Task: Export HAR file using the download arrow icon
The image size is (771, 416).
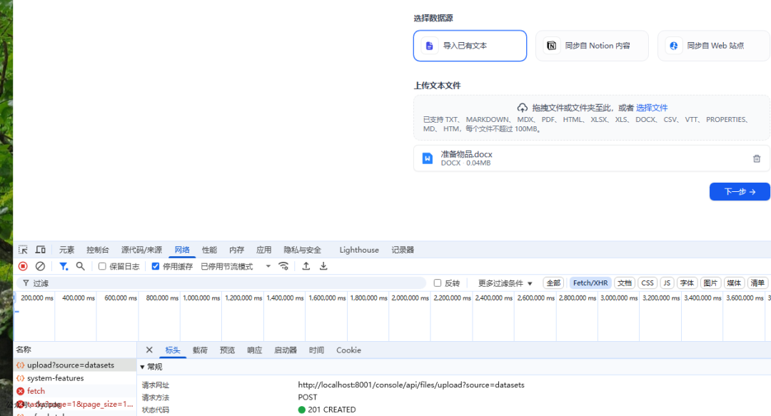Action: tap(323, 265)
